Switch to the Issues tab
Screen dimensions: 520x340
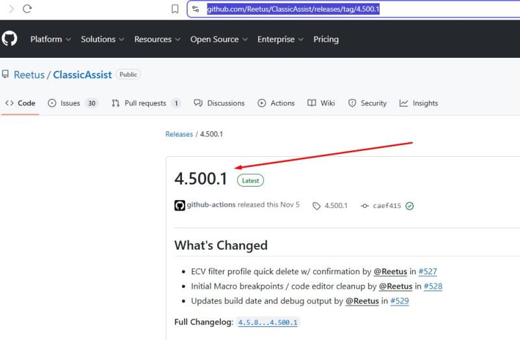point(72,103)
